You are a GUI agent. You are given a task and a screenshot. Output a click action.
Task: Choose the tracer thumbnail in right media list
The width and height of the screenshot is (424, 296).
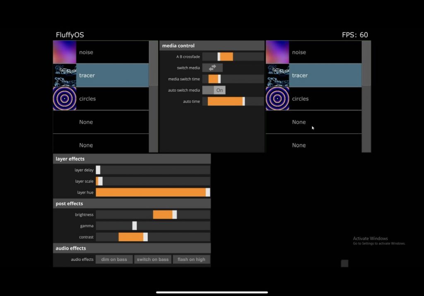pos(277,75)
